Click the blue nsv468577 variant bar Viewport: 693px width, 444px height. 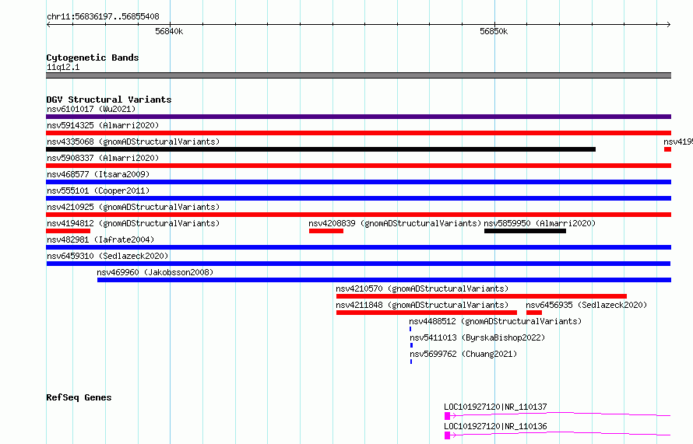pyautogui.click(x=358, y=182)
